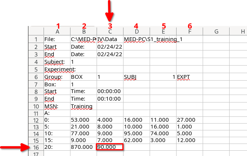Click the Subject: cell

pyautogui.click(x=57, y=62)
